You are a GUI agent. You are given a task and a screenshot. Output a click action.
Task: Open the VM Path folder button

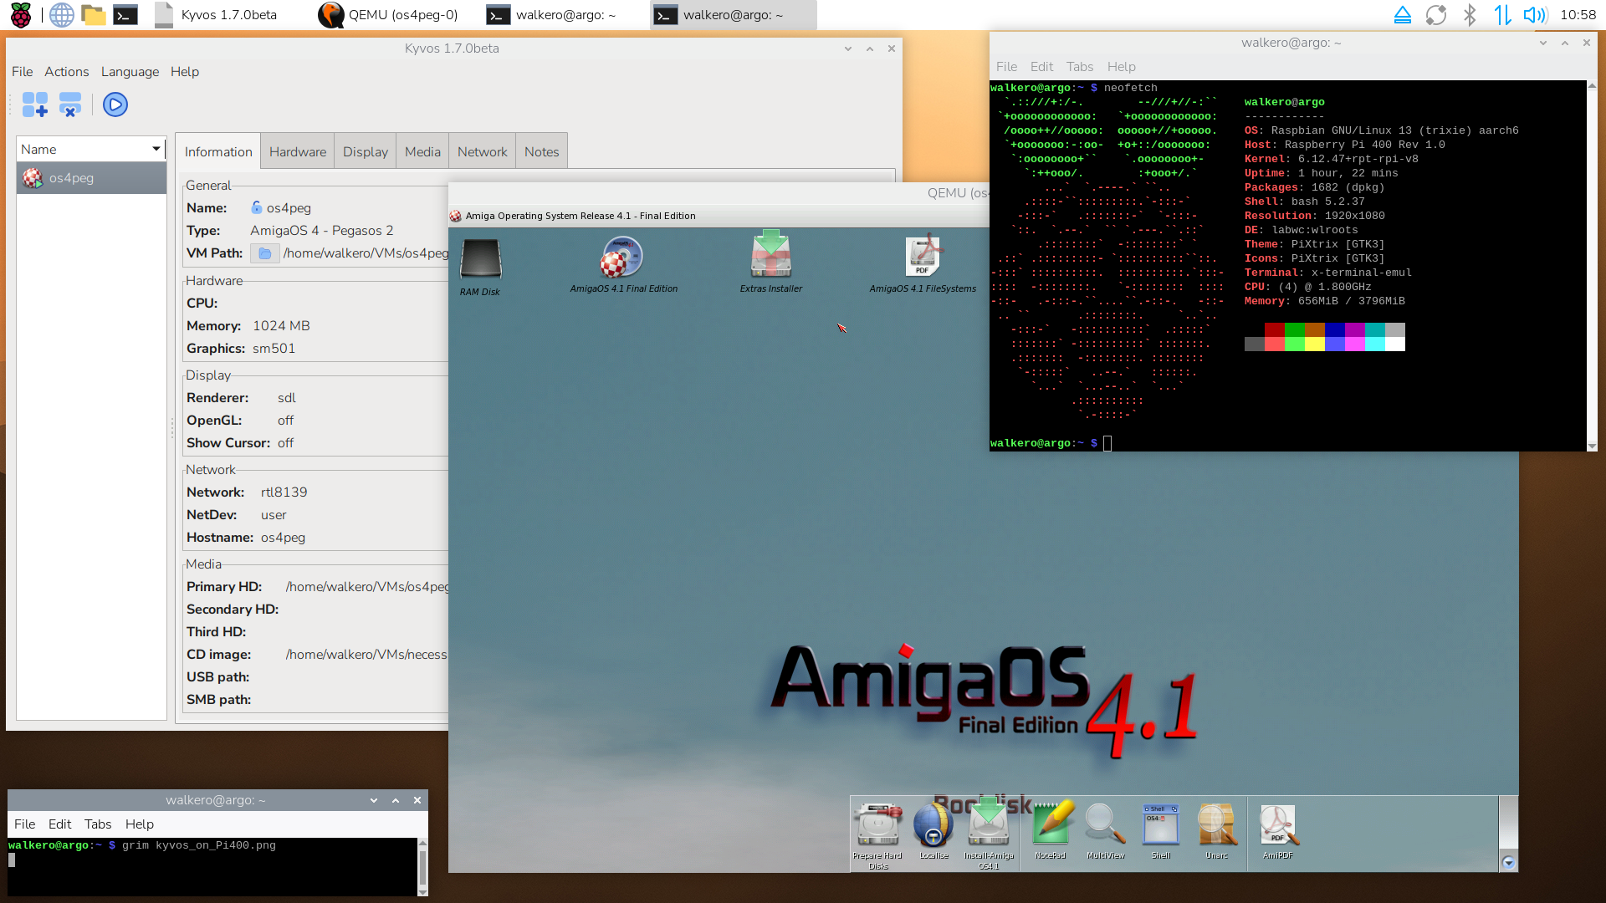click(x=264, y=253)
